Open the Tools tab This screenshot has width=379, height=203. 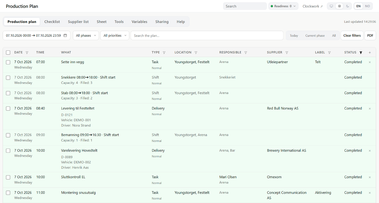119,22
